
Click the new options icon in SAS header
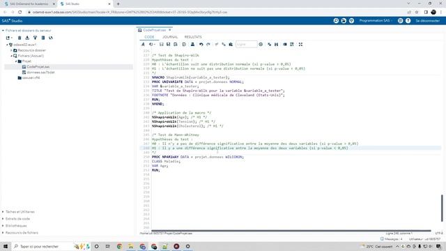(351, 21)
